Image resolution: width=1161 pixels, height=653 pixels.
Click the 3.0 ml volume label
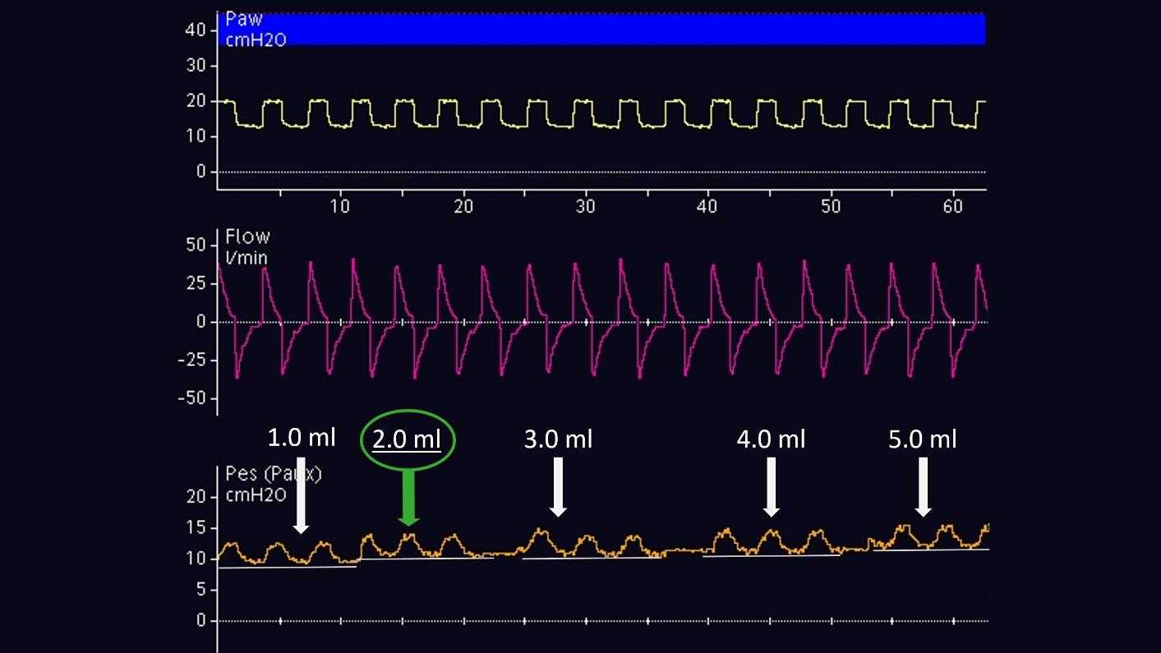coord(558,439)
